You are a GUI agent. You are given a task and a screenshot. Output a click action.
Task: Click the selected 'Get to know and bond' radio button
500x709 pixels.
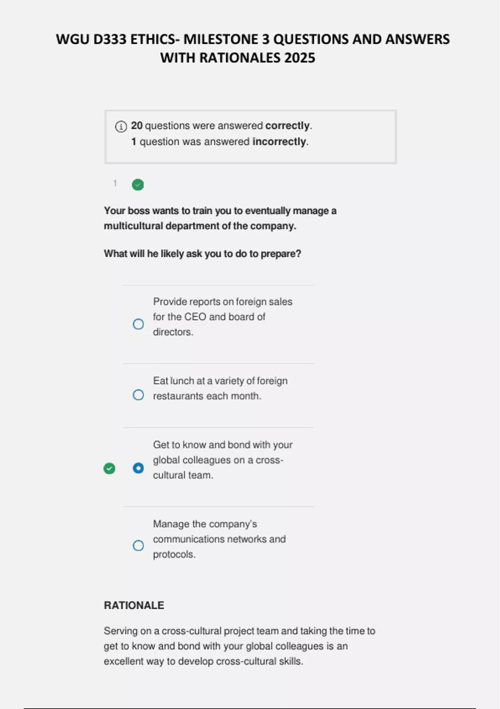pos(138,468)
